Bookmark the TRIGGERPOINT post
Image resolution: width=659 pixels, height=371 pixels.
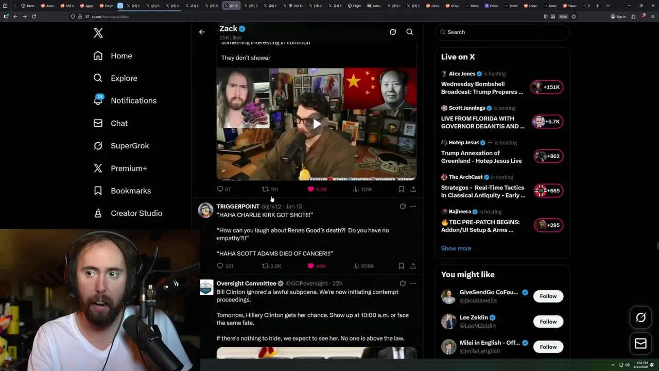tap(401, 266)
